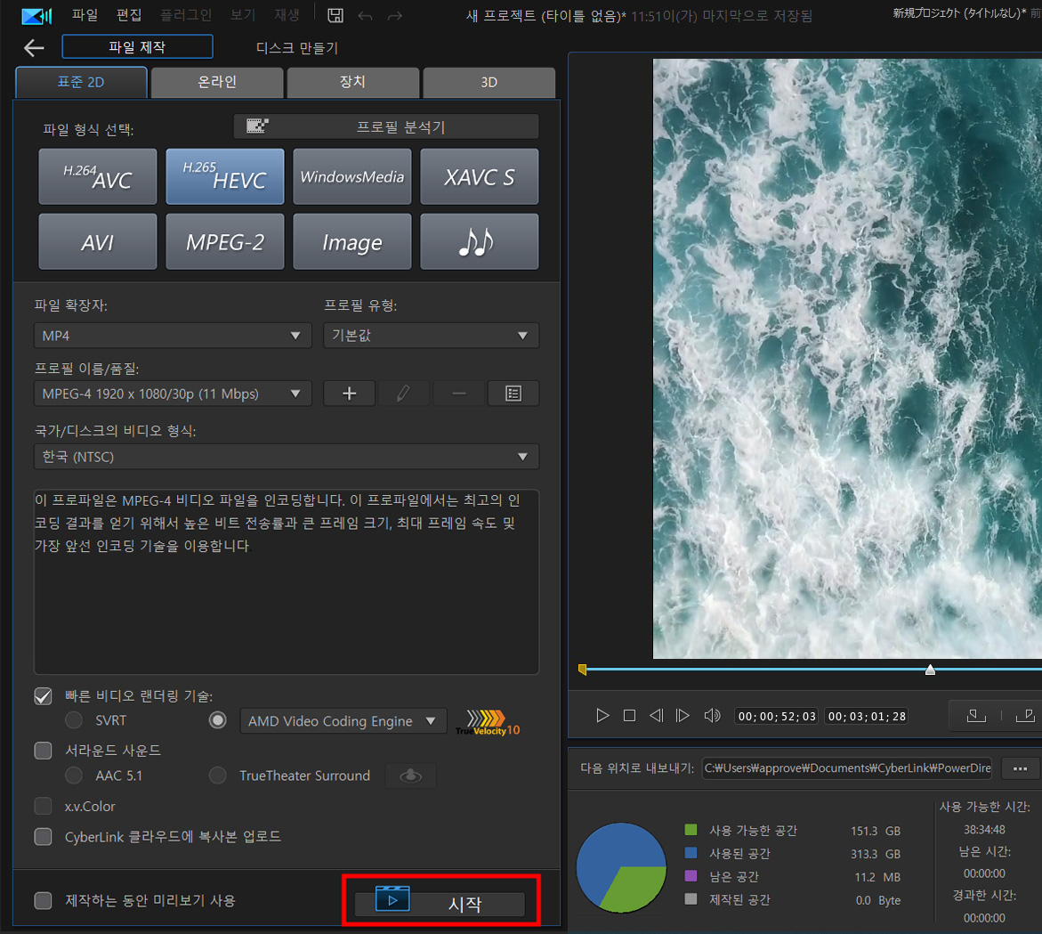
Task: Select the AAC 5.1 radio button
Action: pyautogui.click(x=74, y=776)
